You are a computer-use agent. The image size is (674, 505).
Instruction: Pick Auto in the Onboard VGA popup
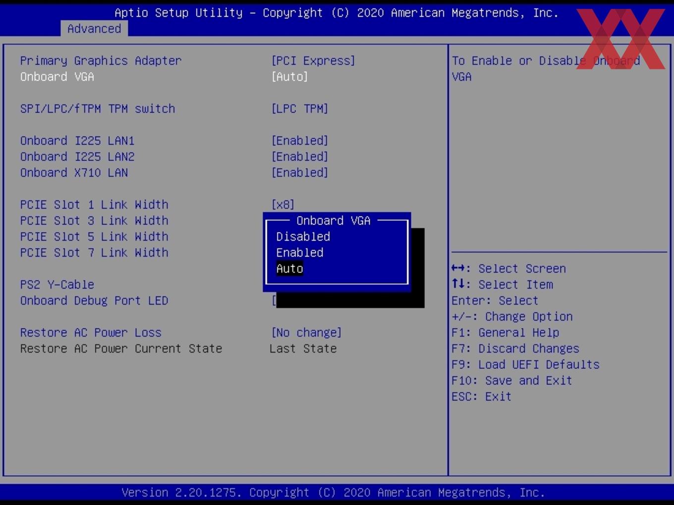point(289,268)
